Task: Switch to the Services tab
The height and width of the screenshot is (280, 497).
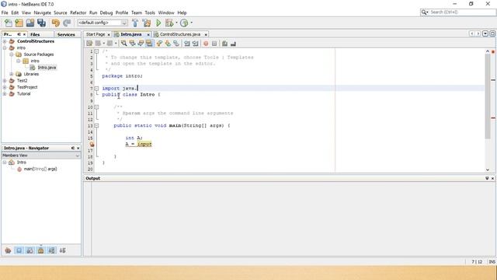Action: tap(66, 34)
